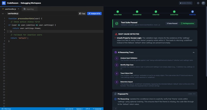The width and height of the screenshot is (207, 110).
Task: Click the Fix Reasoning info icon
Action: coord(116,99)
